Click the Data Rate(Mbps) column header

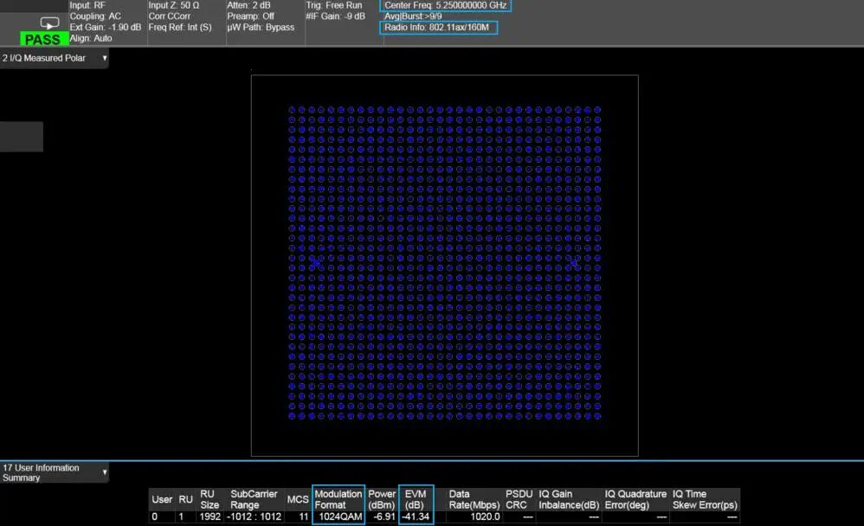tap(474, 499)
